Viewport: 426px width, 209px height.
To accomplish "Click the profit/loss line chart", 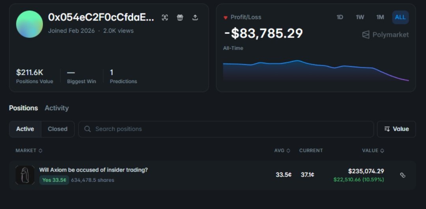I will coord(316,70).
